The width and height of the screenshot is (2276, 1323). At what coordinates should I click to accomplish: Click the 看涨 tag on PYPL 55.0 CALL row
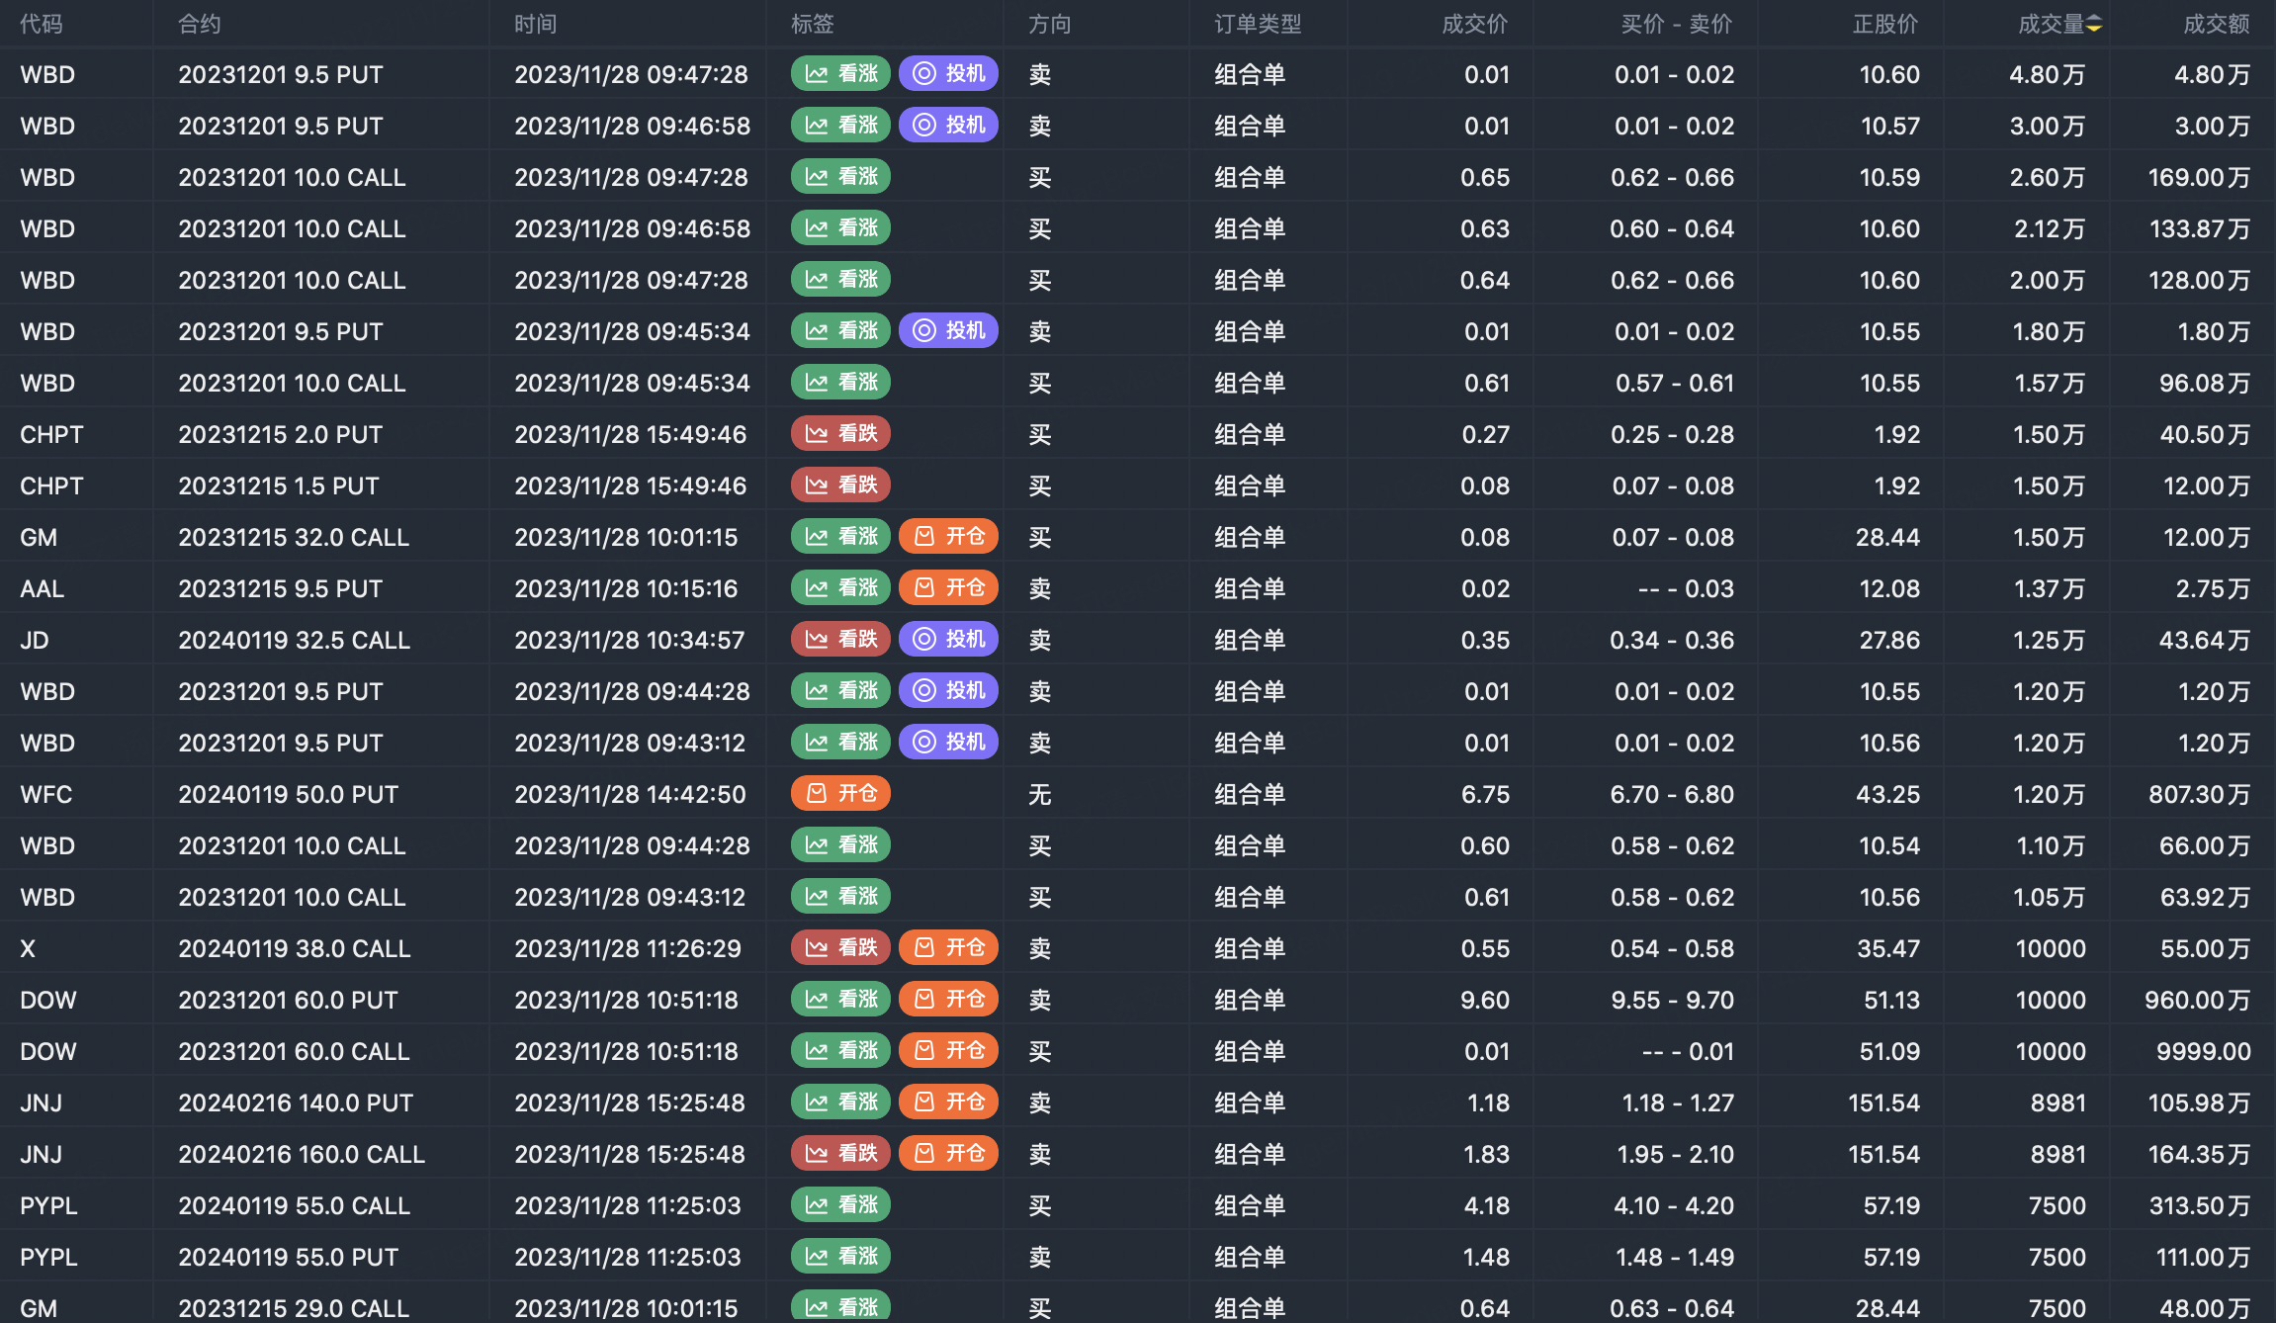[840, 1204]
